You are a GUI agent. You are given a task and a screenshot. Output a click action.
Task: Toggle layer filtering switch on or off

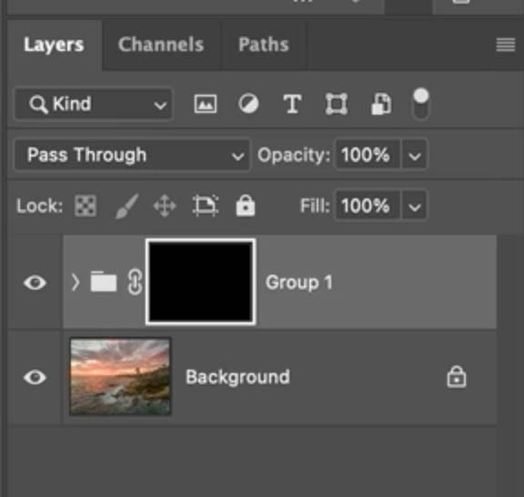421,104
